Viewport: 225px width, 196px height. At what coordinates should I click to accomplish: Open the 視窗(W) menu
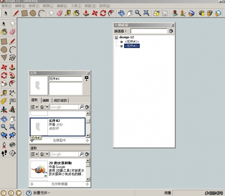tap(90, 6)
